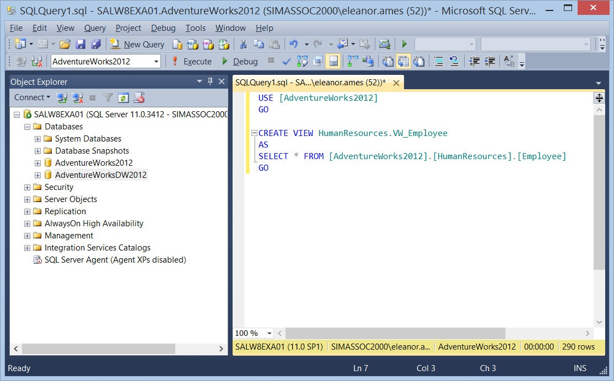Click Include Client Statistics icon

point(368,62)
